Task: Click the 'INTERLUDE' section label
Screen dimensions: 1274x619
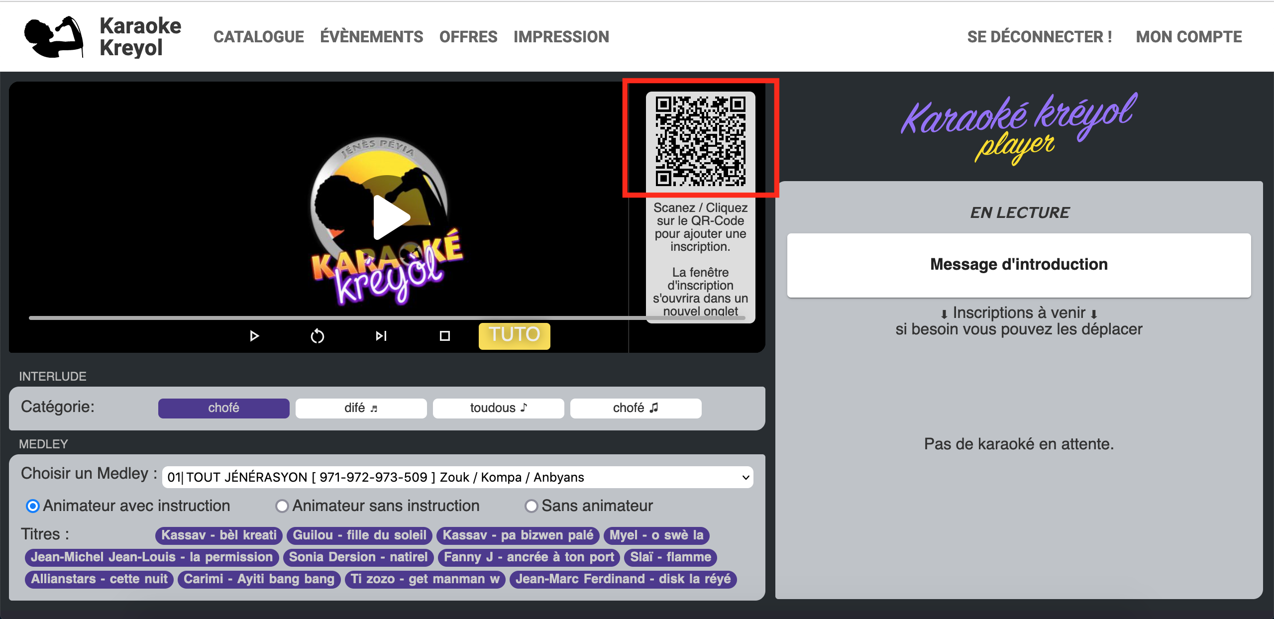Action: [53, 377]
